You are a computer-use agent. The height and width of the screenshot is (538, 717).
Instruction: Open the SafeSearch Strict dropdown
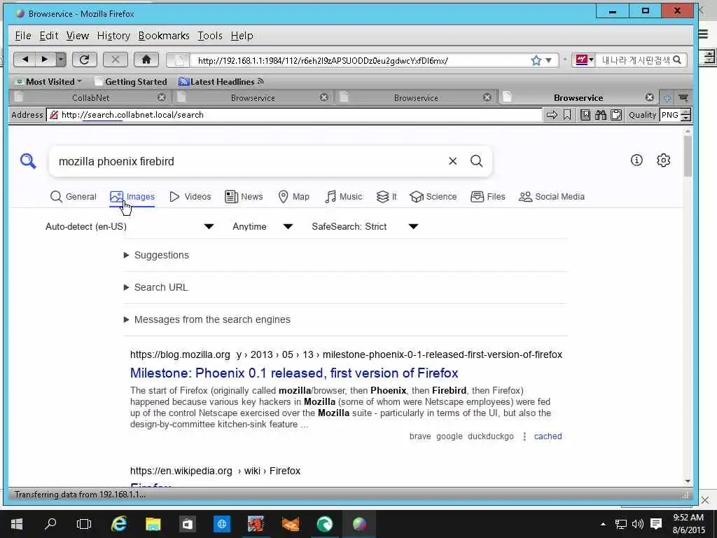(365, 226)
